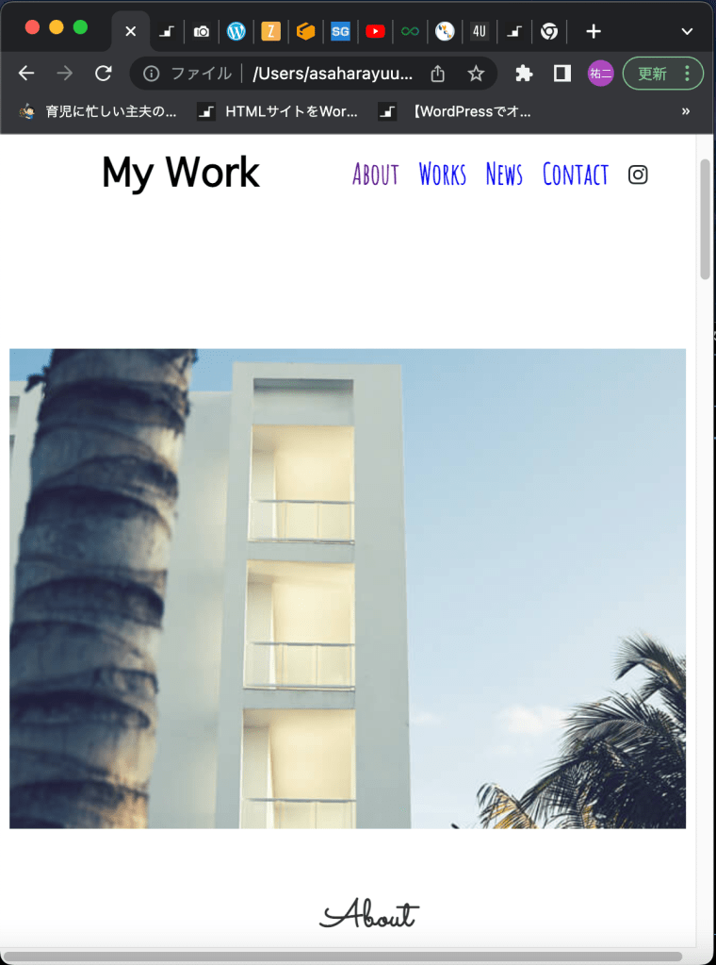Open the About navigation link

[x=376, y=175]
